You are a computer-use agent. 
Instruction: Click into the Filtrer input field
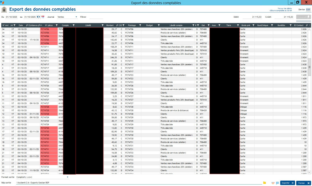point(96,17)
